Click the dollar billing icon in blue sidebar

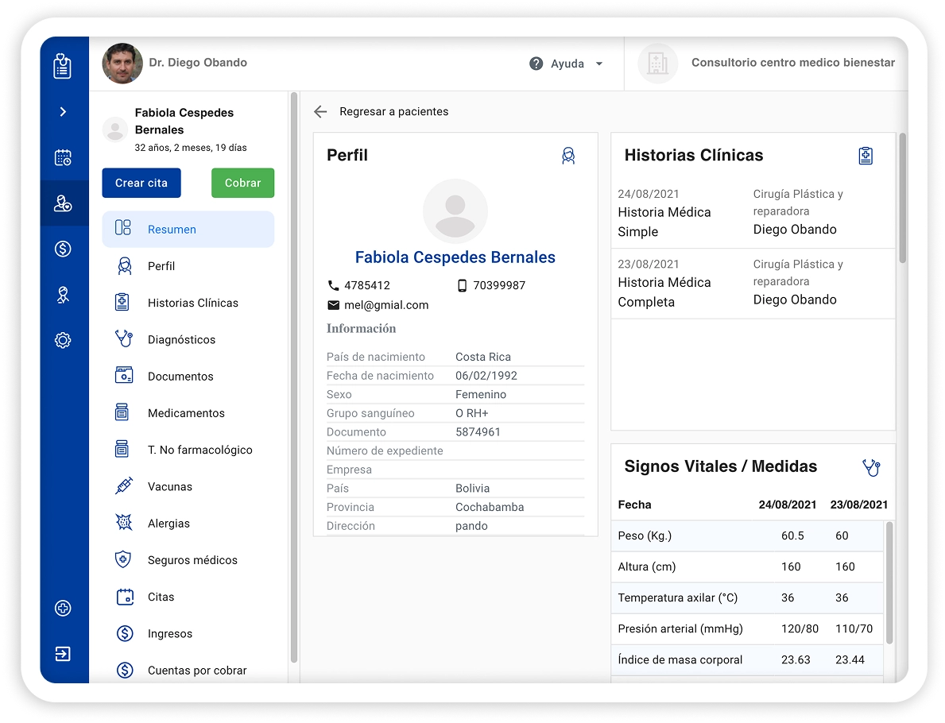63,249
